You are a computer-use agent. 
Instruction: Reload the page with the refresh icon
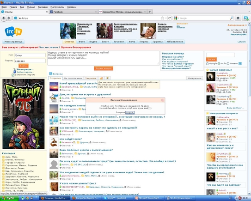pyautogui.click(x=170, y=18)
